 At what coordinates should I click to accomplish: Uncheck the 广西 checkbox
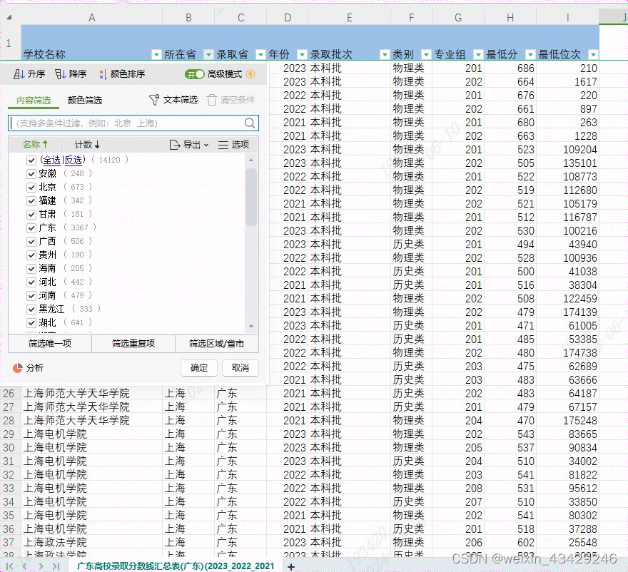(31, 242)
